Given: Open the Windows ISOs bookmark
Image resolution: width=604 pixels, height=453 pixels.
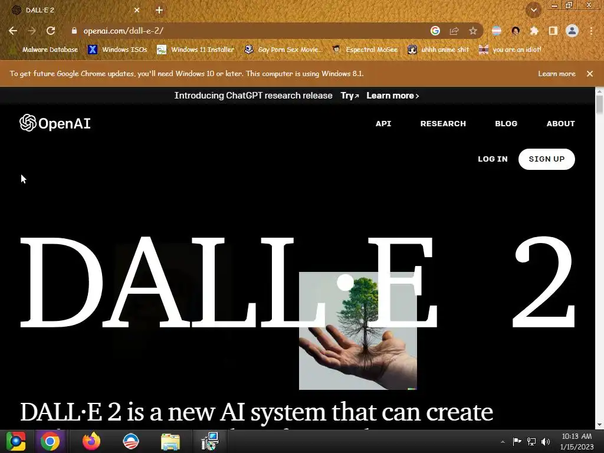Looking at the screenshot, I should tap(117, 50).
